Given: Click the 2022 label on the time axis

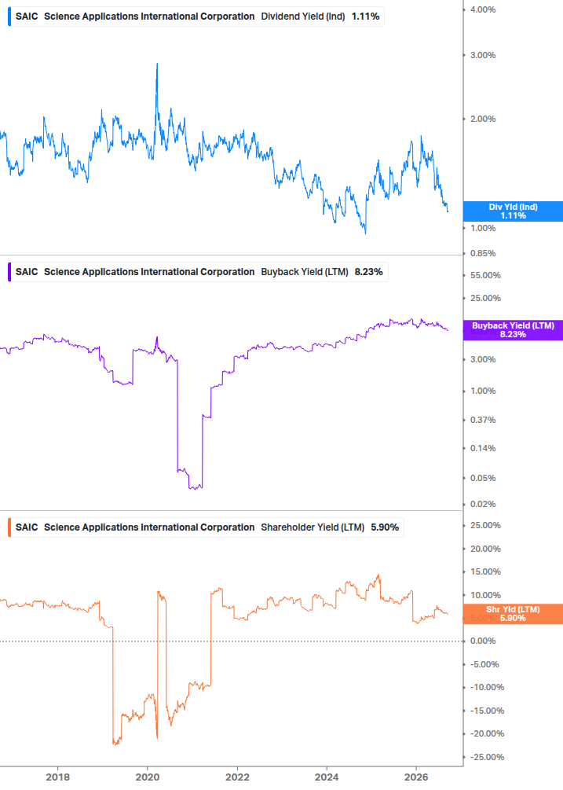Looking at the screenshot, I should 237,777.
